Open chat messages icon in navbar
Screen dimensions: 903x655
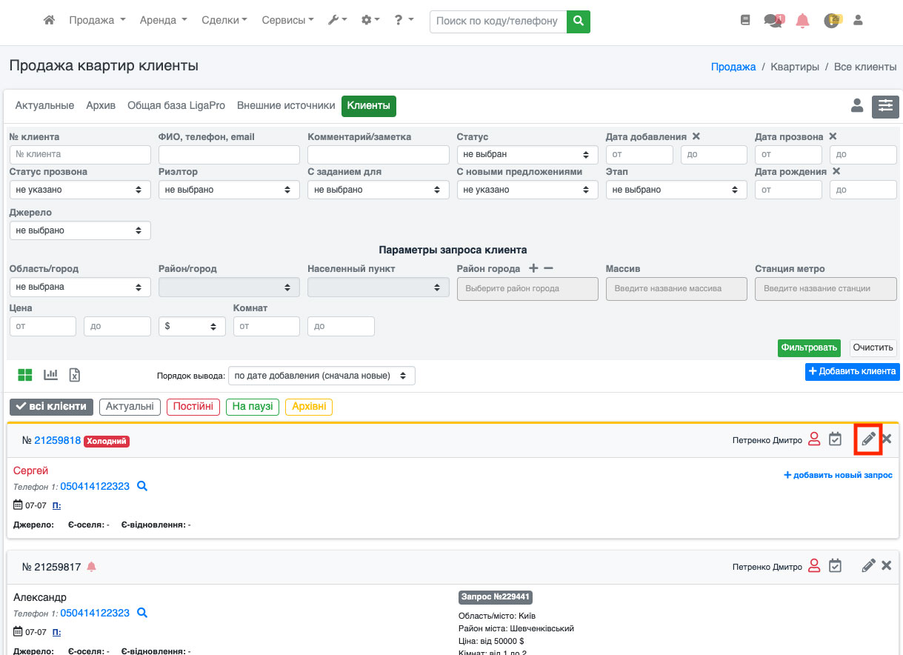tap(773, 21)
